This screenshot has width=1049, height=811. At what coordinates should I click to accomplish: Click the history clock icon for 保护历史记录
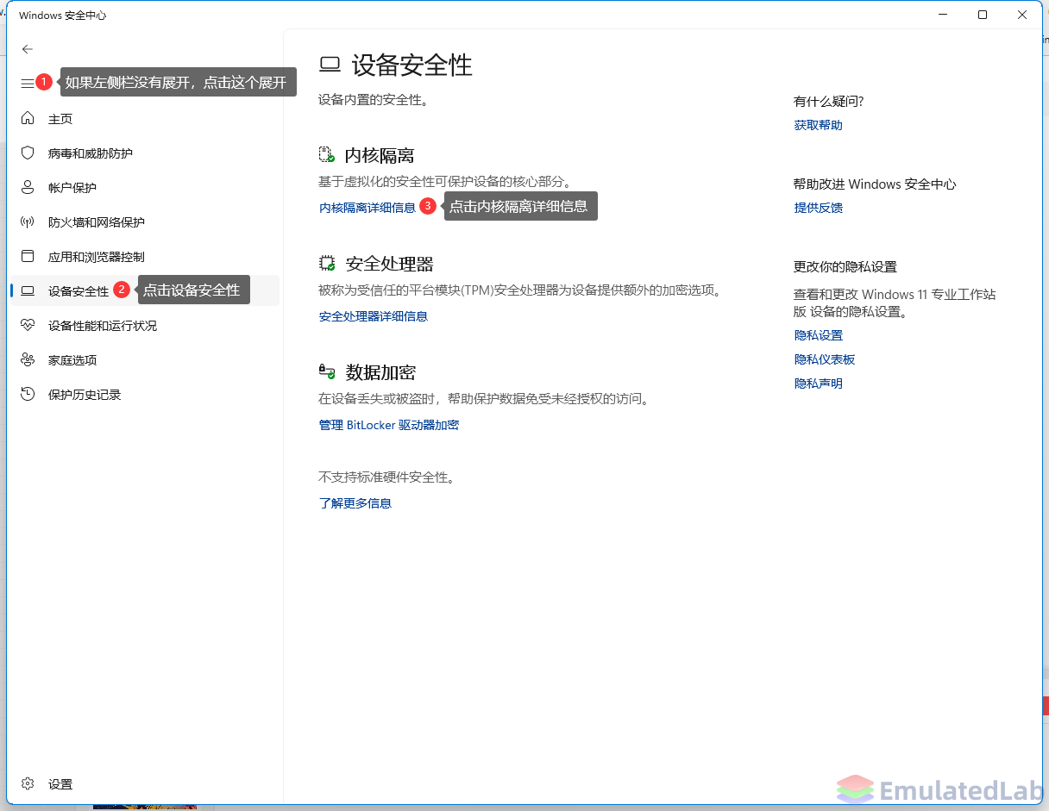(28, 394)
